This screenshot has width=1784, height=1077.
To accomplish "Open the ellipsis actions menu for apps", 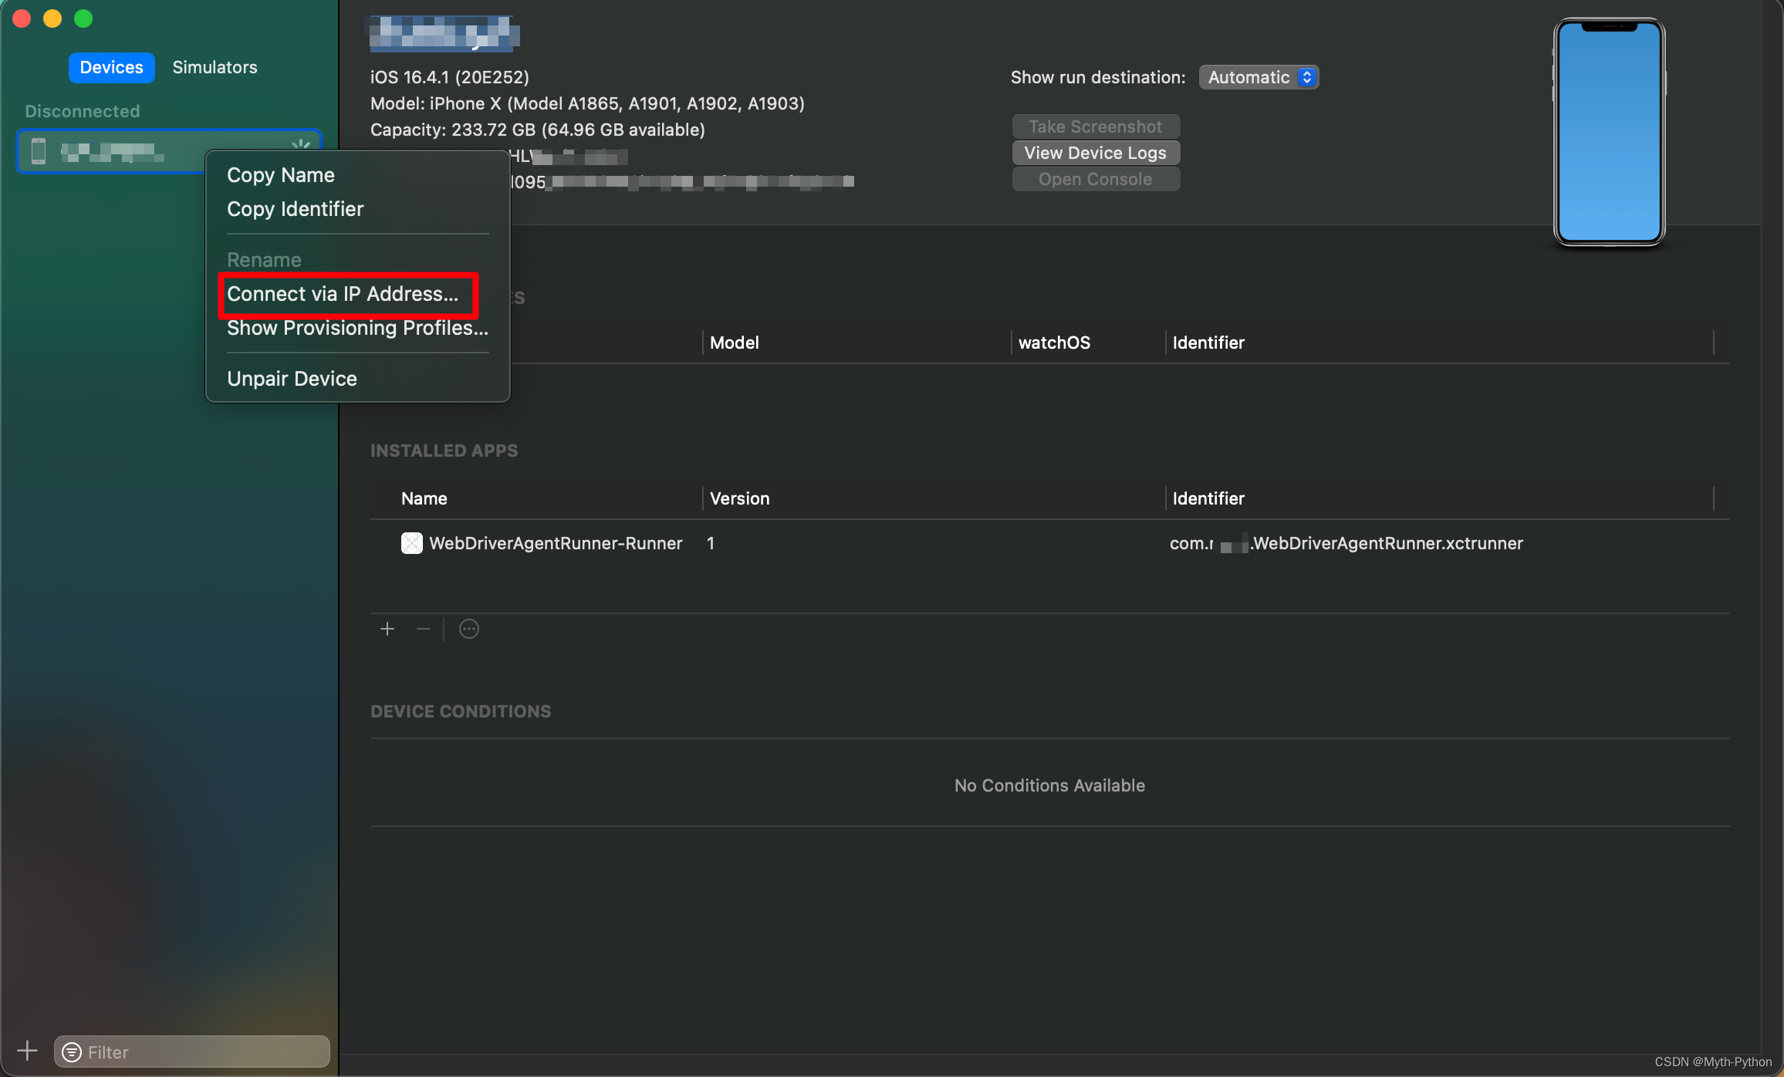I will click(x=468, y=629).
